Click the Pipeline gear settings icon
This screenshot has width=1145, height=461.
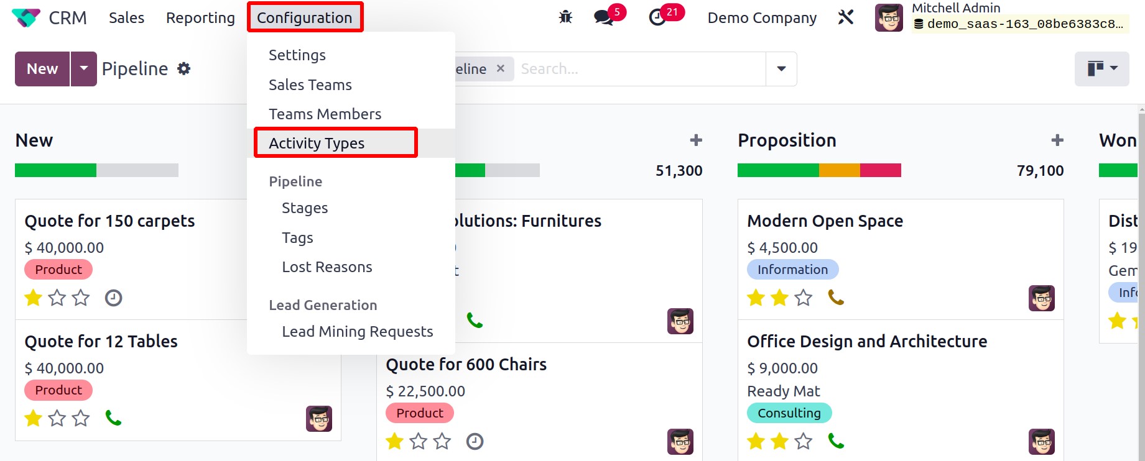[184, 68]
